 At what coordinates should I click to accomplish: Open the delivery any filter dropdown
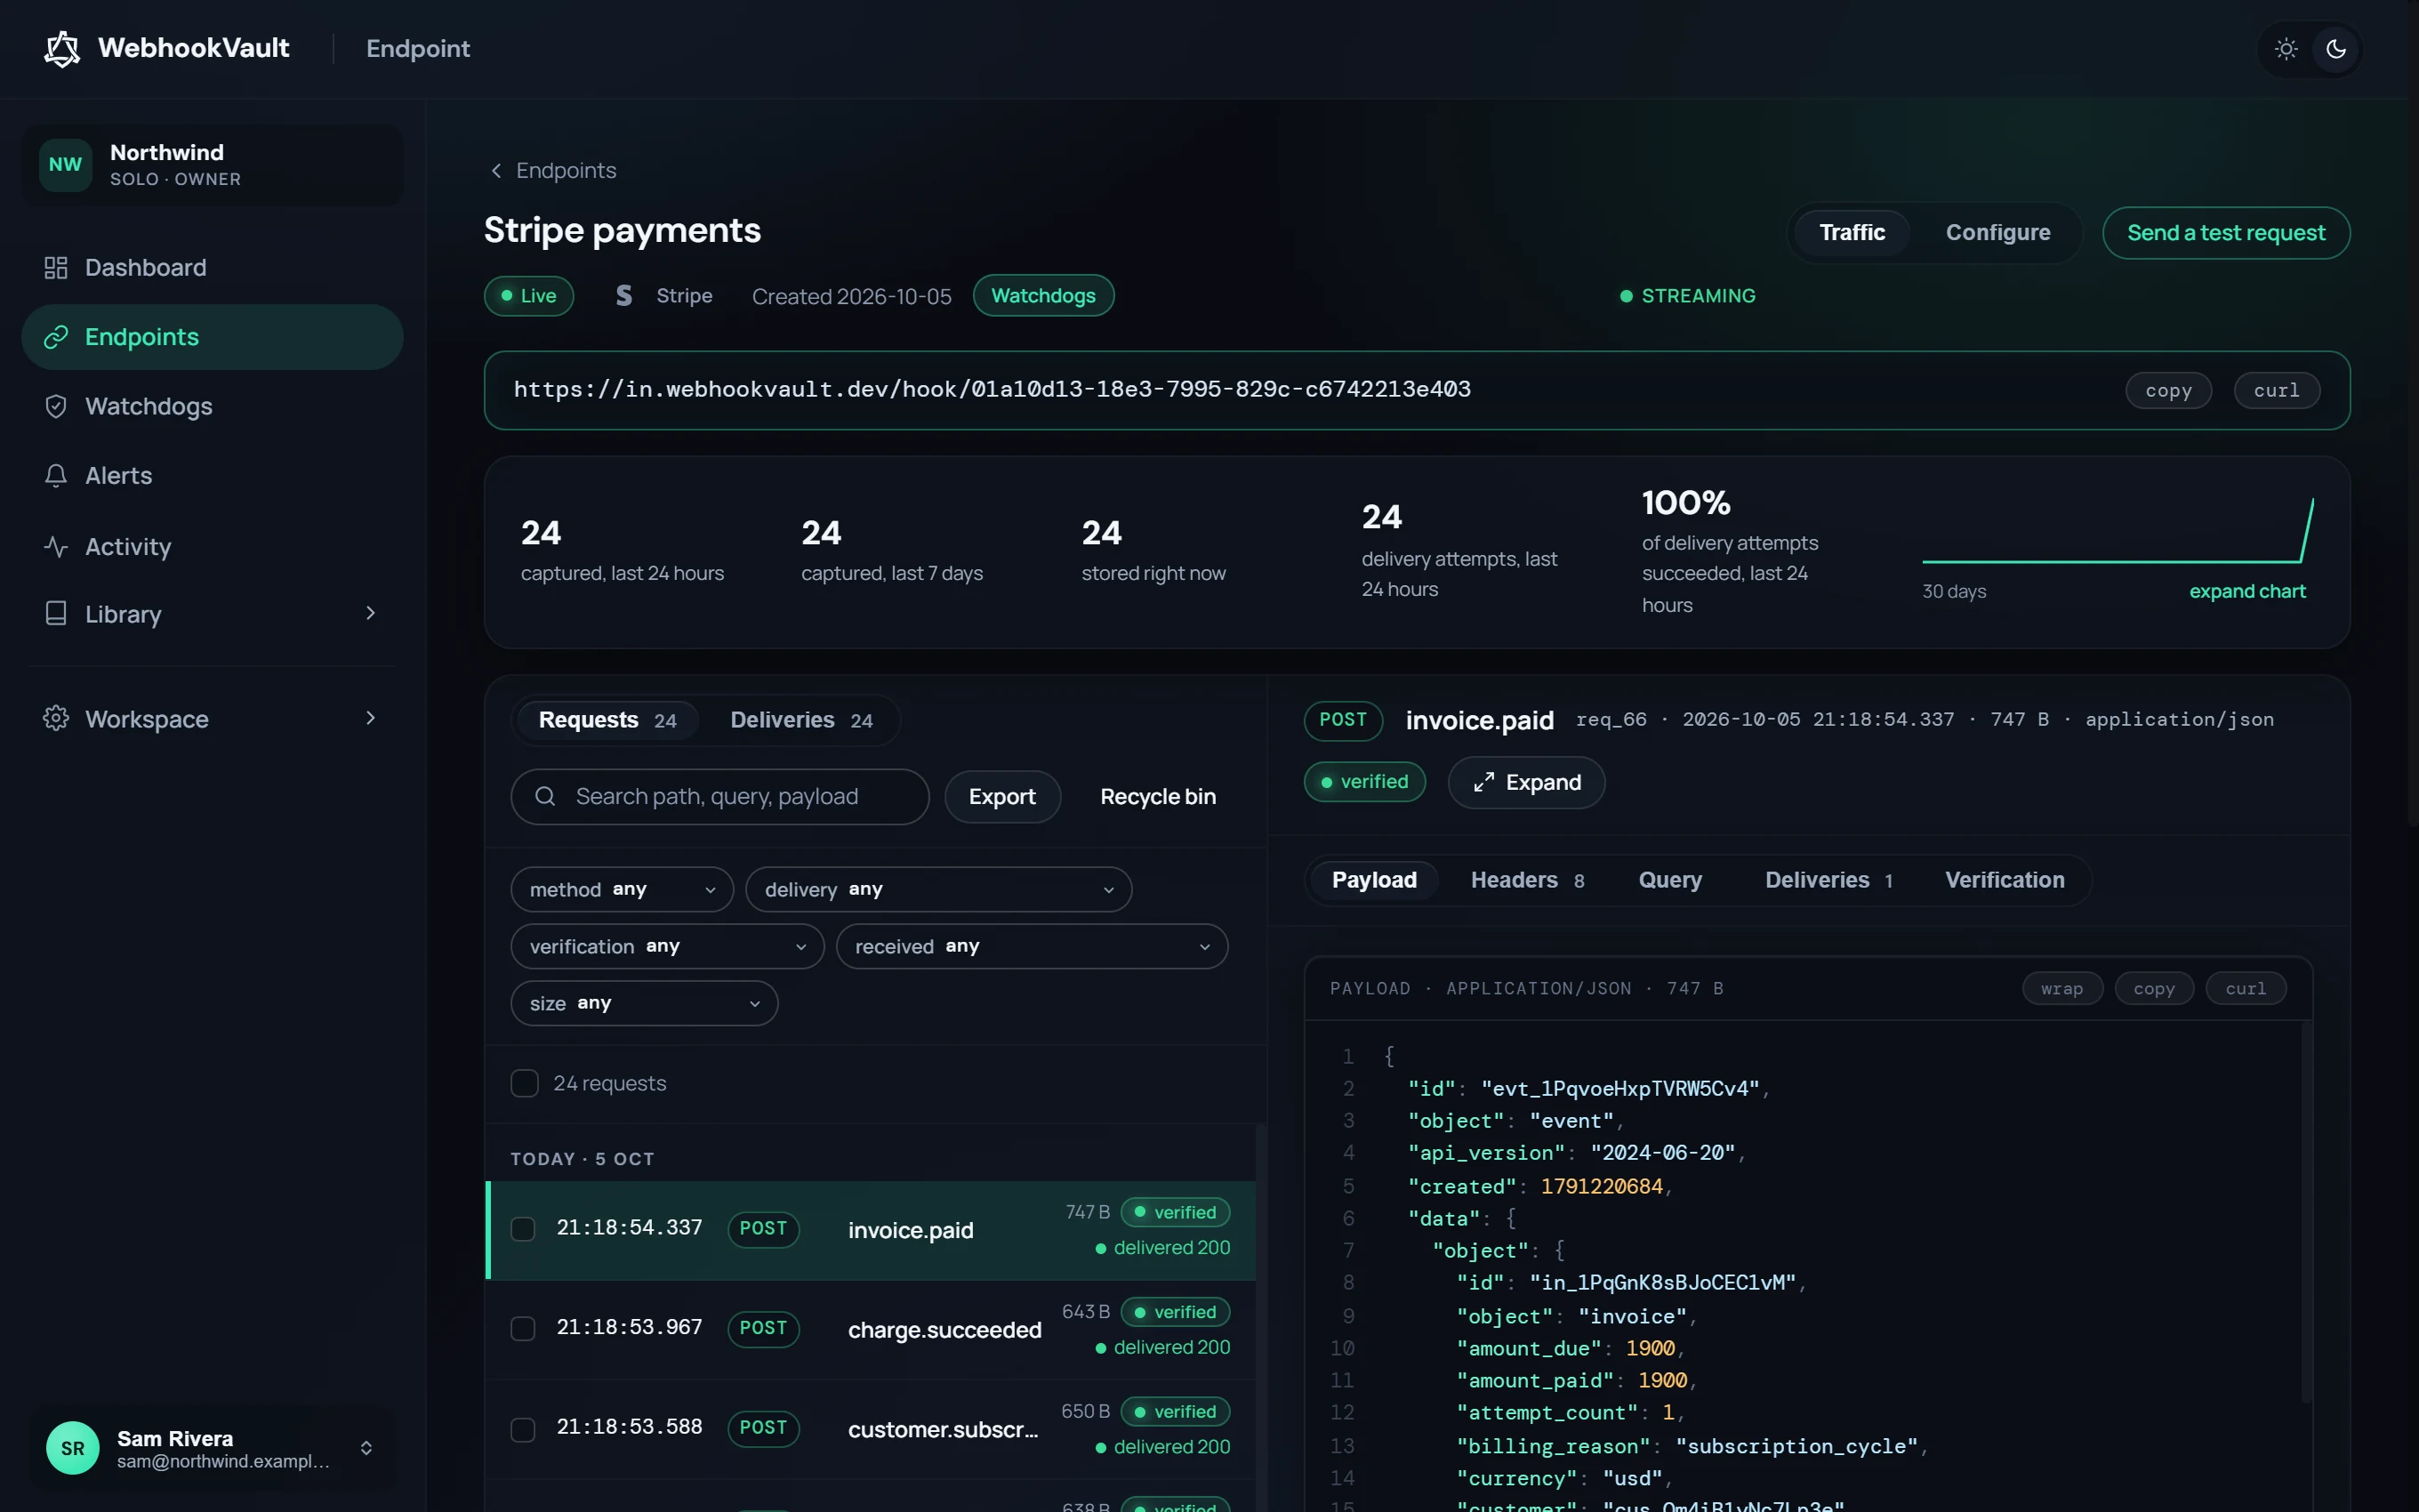point(938,889)
